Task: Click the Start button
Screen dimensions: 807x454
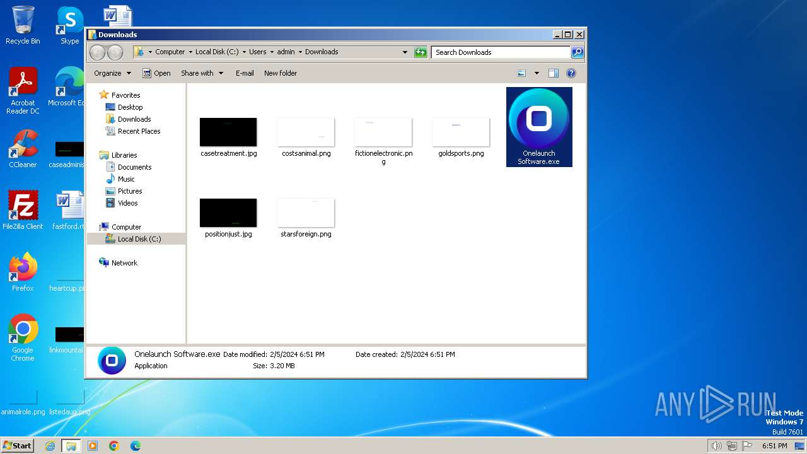Action: pos(17,446)
